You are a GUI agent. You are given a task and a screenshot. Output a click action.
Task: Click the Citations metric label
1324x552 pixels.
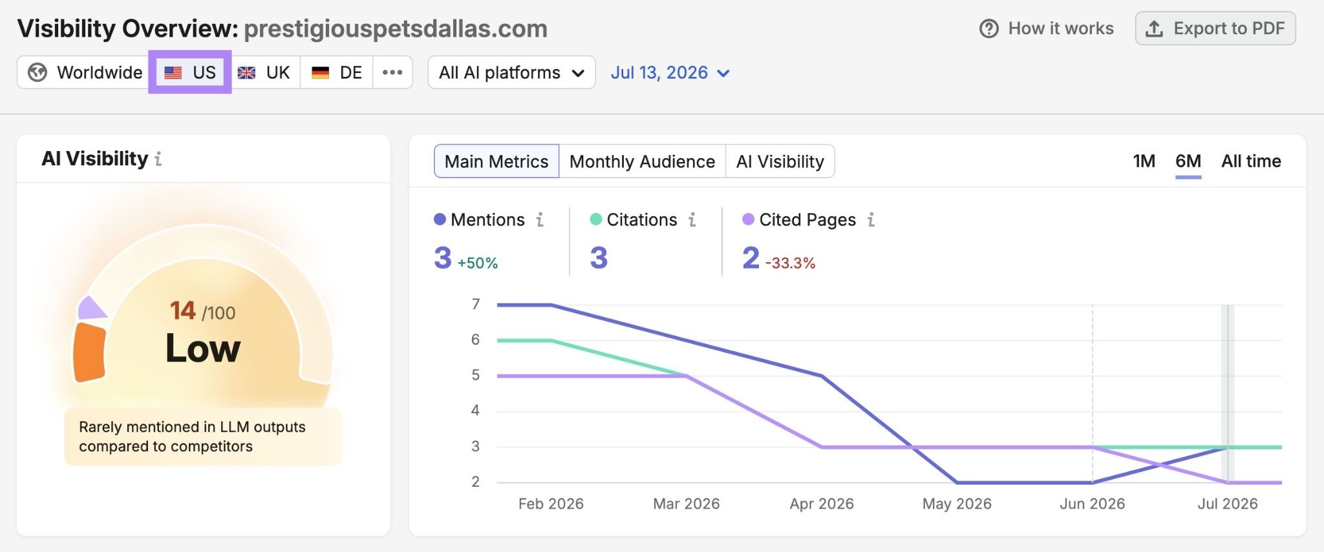(x=642, y=220)
